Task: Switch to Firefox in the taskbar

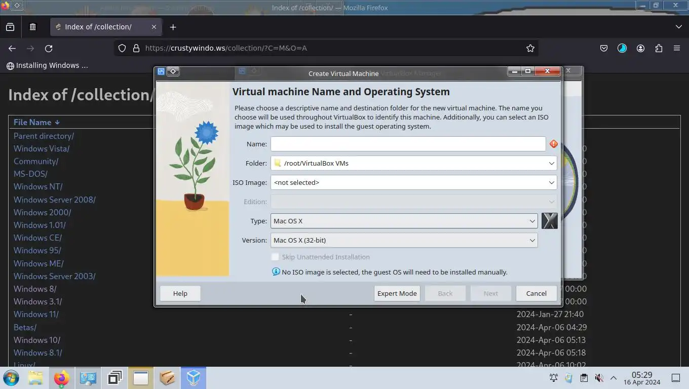Action: [x=62, y=378]
